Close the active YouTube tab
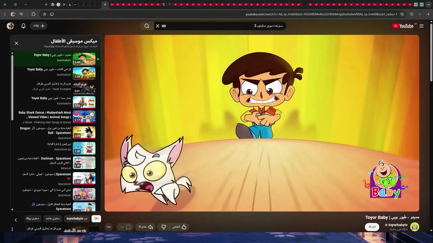 pos(105,5)
